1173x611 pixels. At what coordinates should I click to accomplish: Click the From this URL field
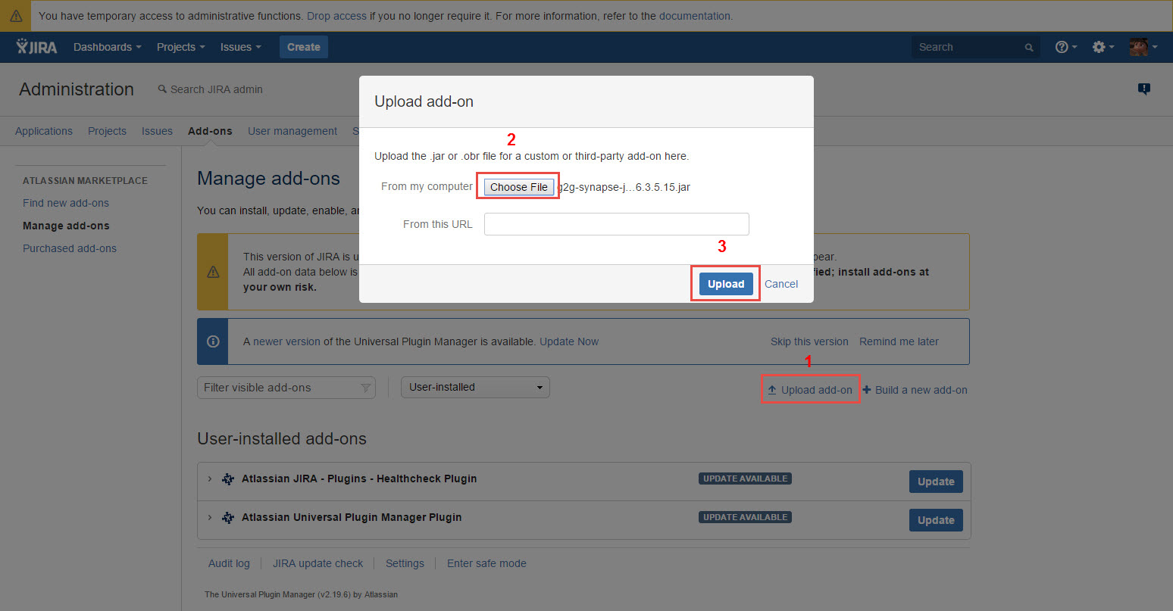[x=616, y=224]
